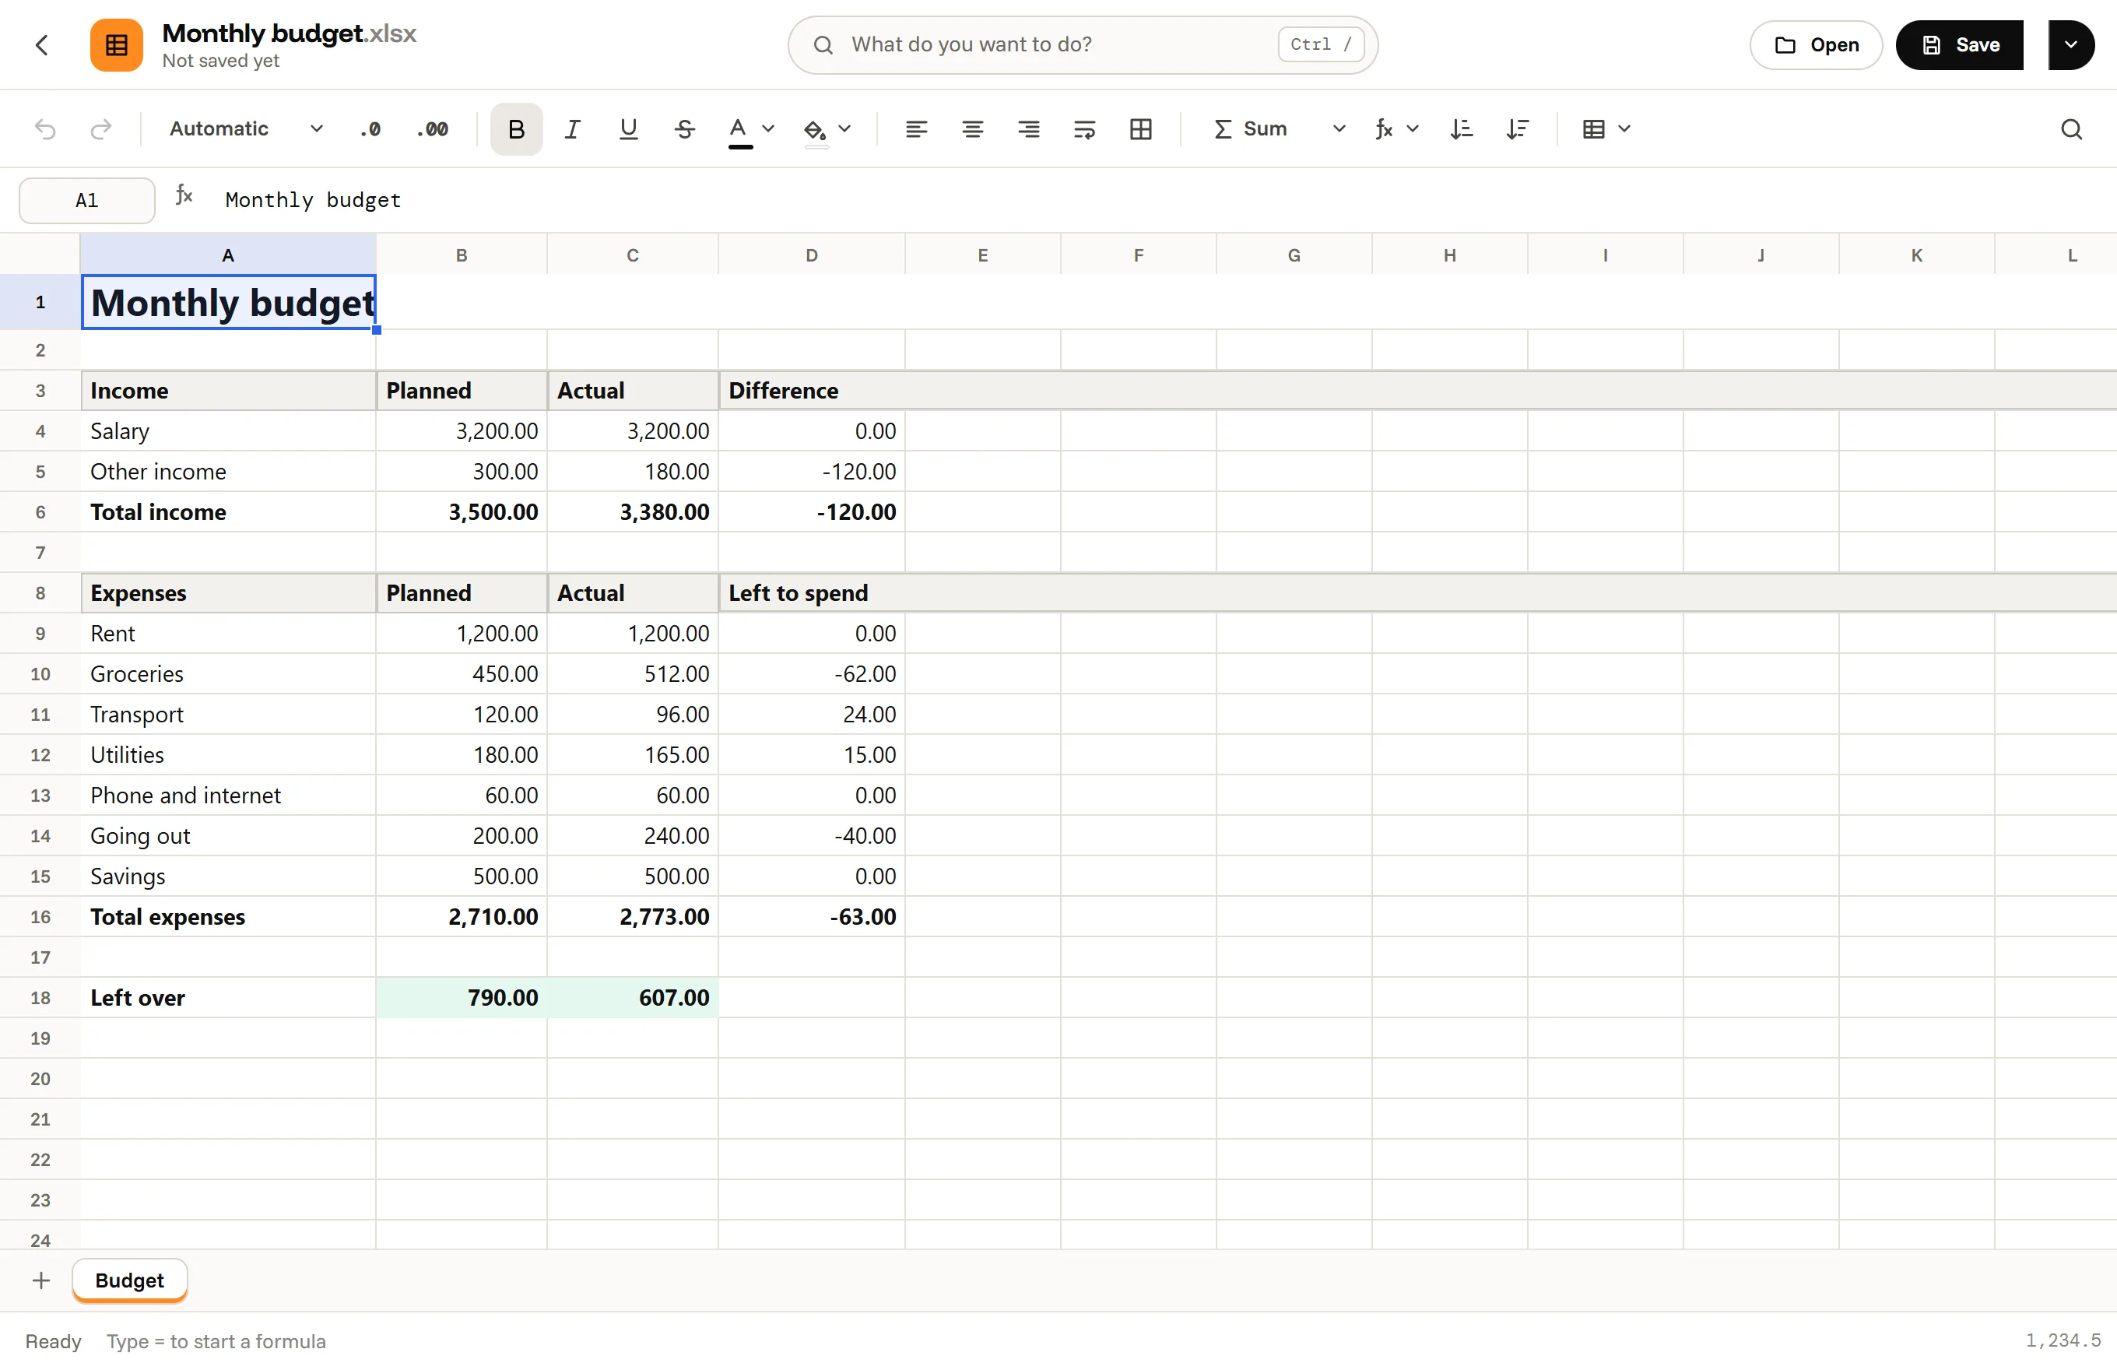Add a new sheet

(41, 1280)
